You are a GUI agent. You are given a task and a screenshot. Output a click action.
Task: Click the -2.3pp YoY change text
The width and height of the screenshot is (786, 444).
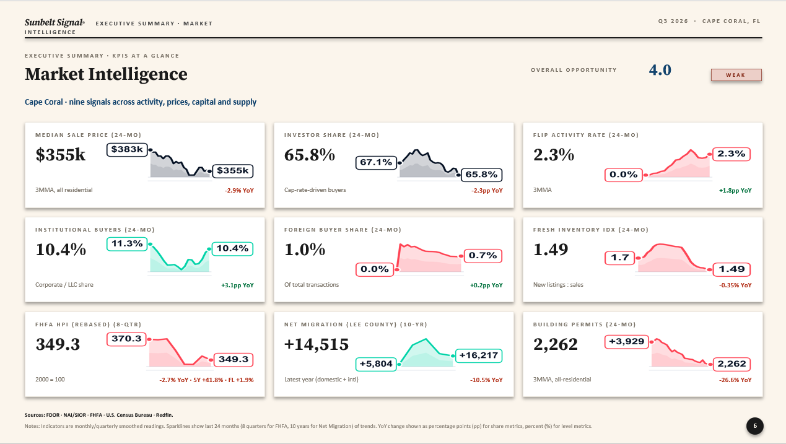tap(487, 190)
